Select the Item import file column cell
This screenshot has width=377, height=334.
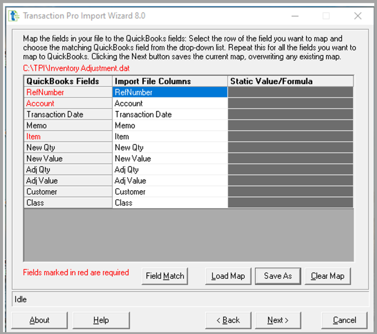click(170, 136)
